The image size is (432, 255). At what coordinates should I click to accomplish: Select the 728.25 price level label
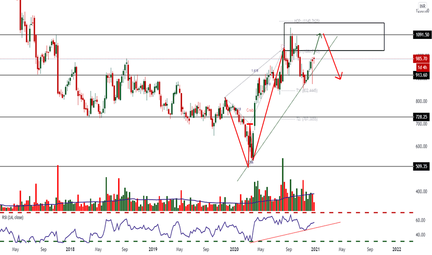tap(421, 117)
